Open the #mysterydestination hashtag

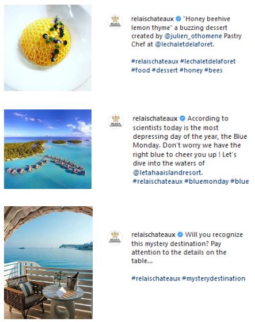tap(214, 278)
